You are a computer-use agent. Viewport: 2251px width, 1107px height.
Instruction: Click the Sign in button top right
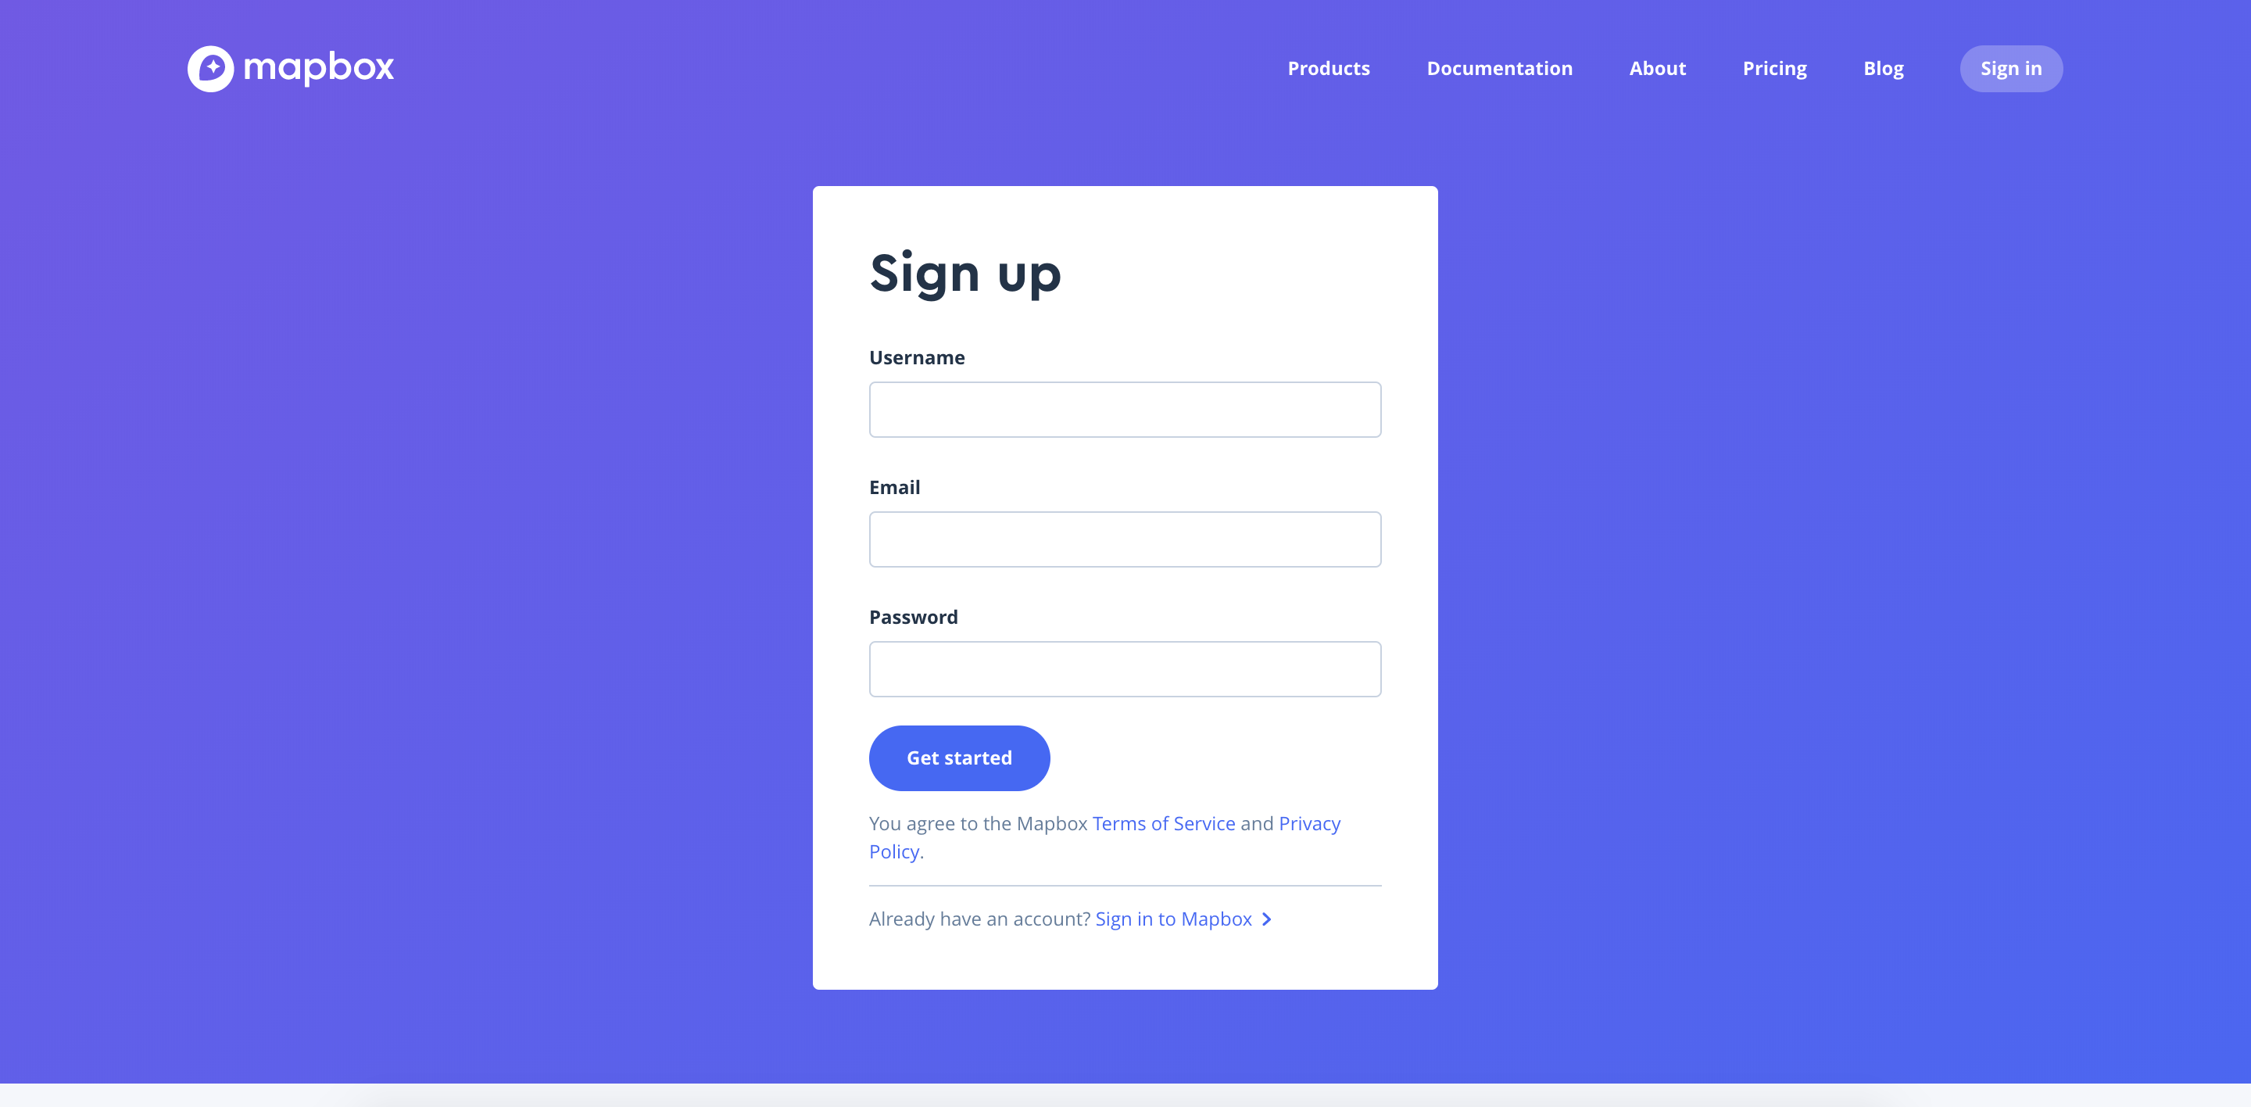click(2011, 67)
